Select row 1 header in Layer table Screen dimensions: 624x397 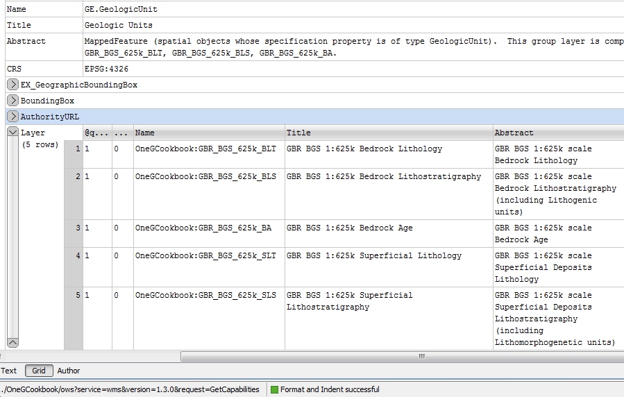click(74, 154)
